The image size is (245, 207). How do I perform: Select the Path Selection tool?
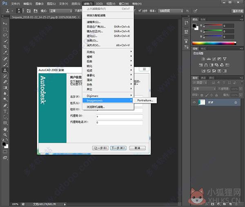pyautogui.click(x=5, y=117)
